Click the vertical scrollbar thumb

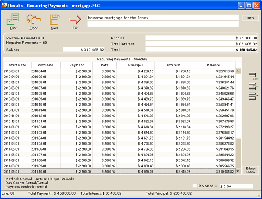(x=238, y=154)
